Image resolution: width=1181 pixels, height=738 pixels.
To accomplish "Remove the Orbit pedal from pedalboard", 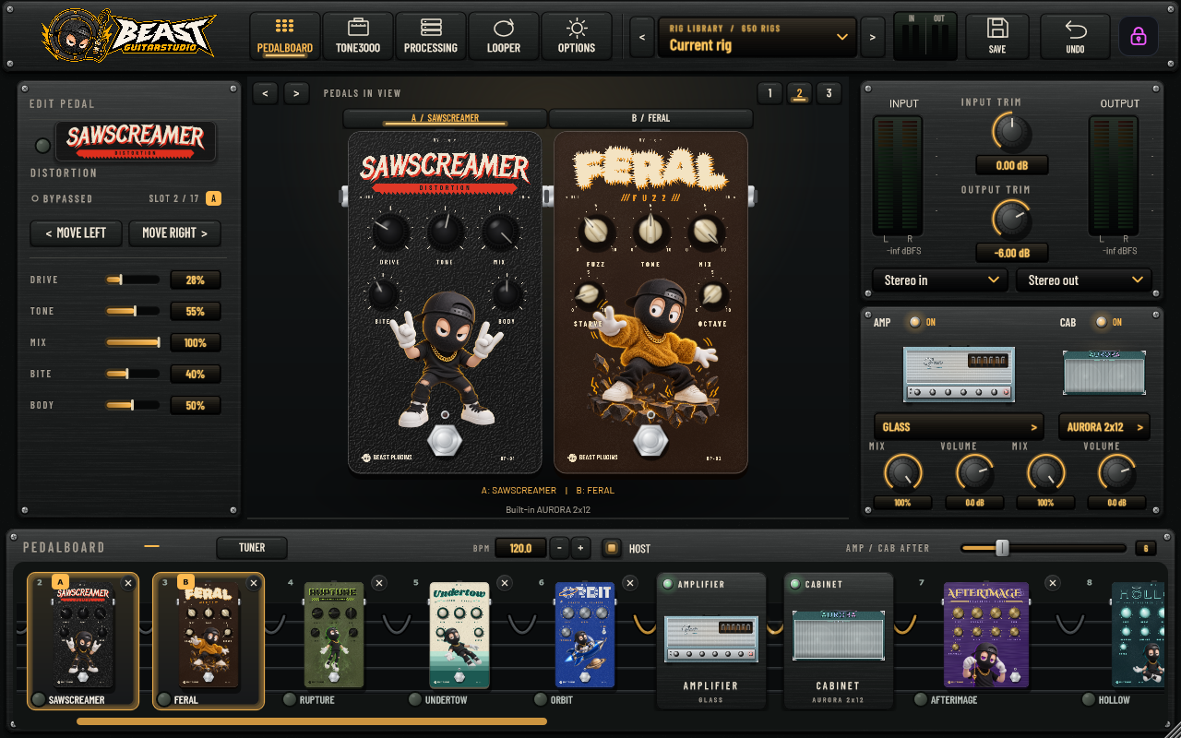I will point(630,583).
